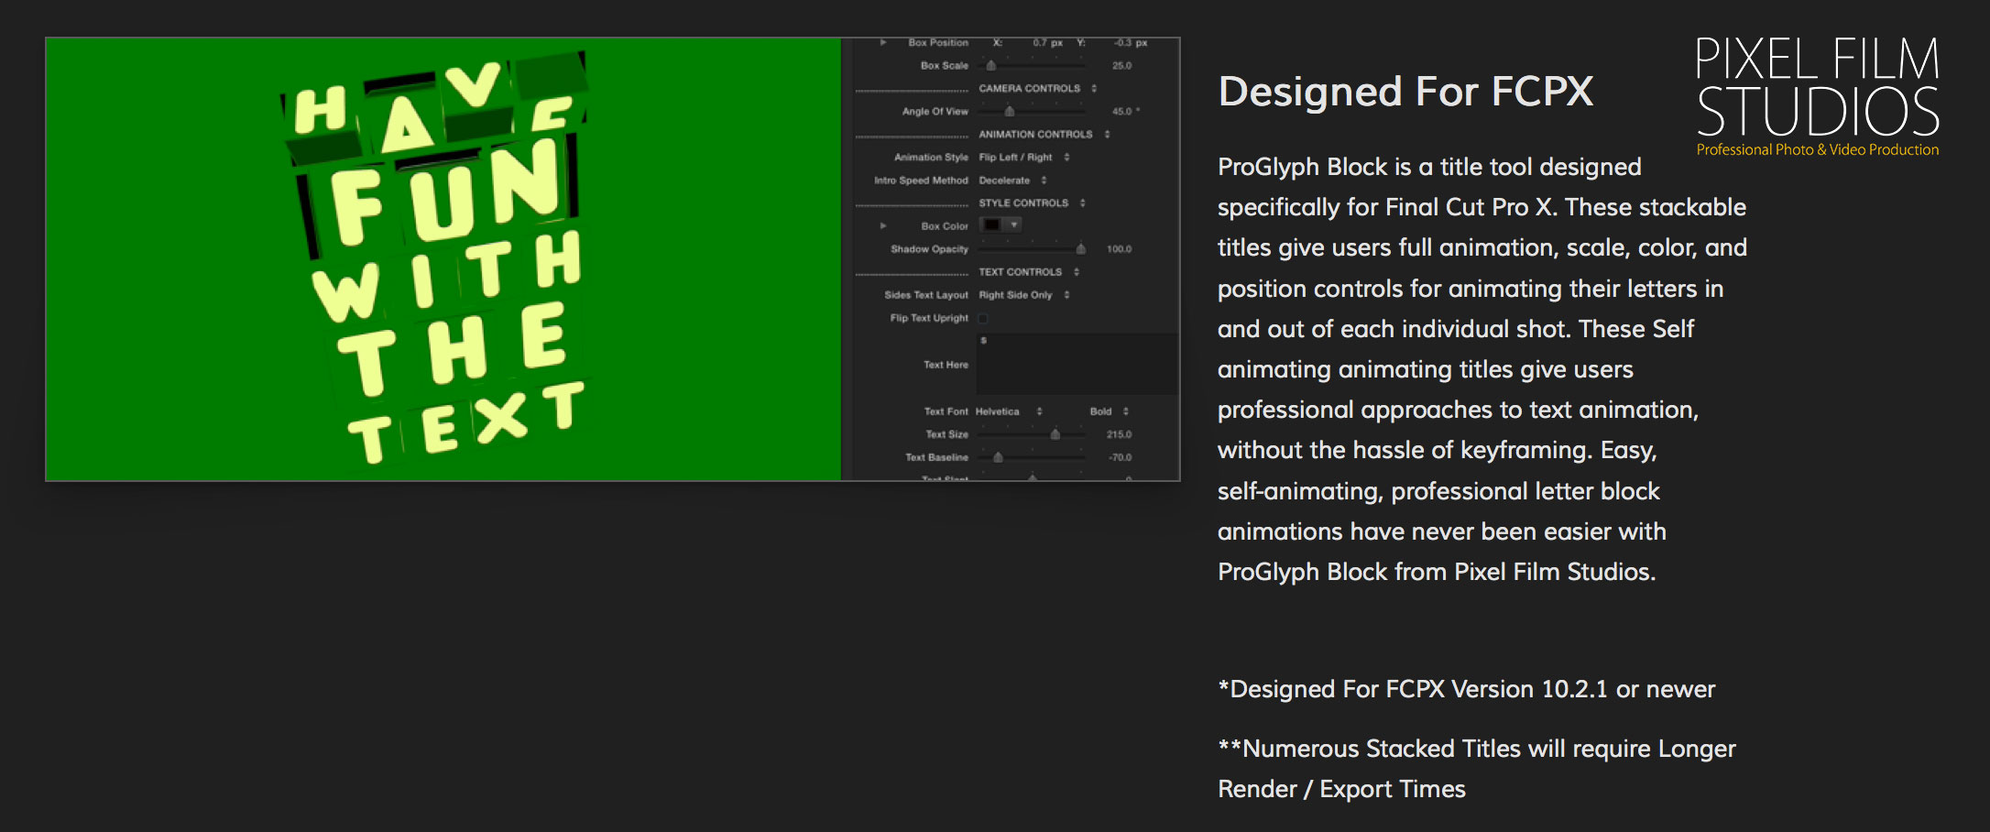The image size is (1990, 832).
Task: Select the Box Scale value 25.0
Action: tap(1121, 66)
